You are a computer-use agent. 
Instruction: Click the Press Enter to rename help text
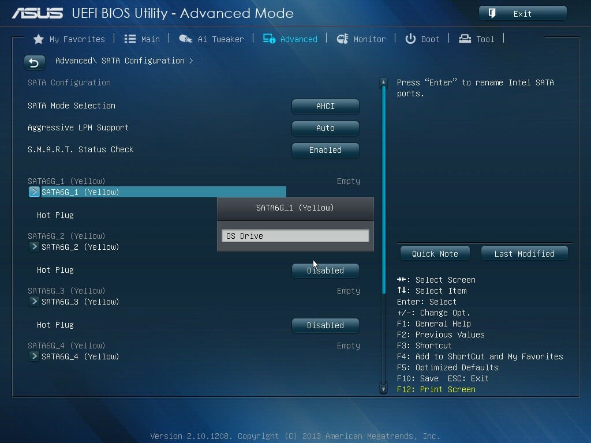click(476, 88)
